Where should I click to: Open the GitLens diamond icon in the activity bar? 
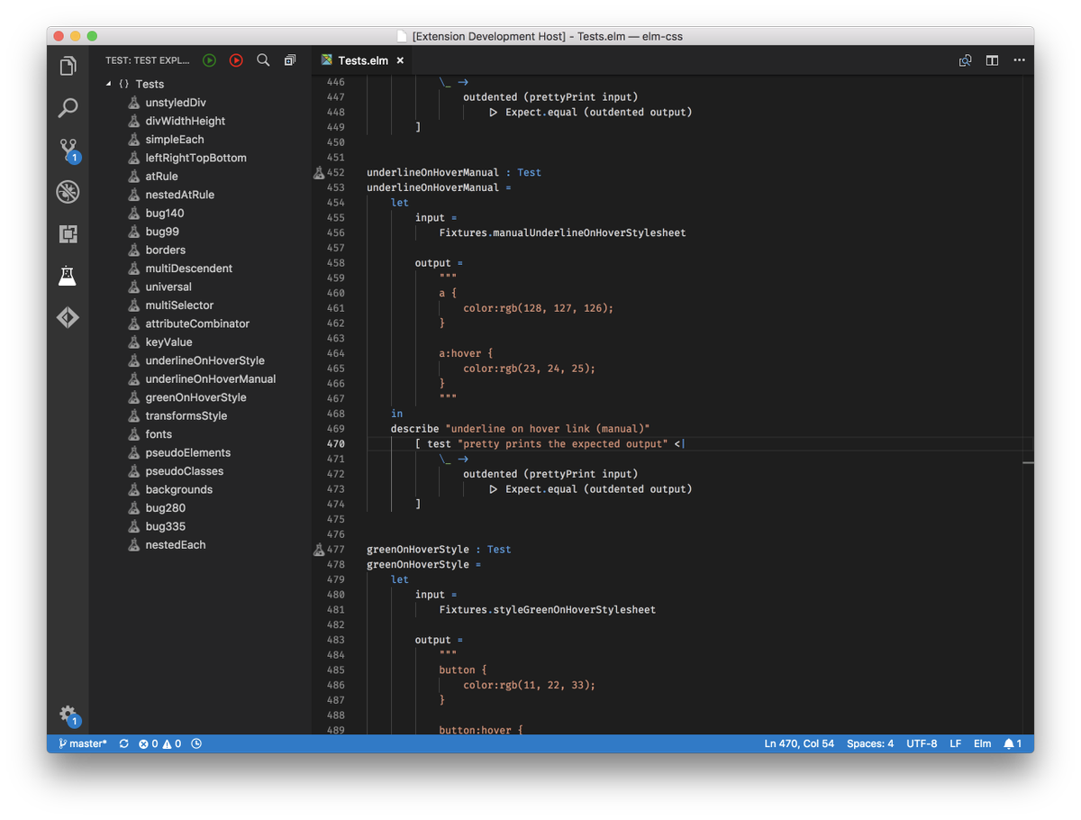[68, 317]
